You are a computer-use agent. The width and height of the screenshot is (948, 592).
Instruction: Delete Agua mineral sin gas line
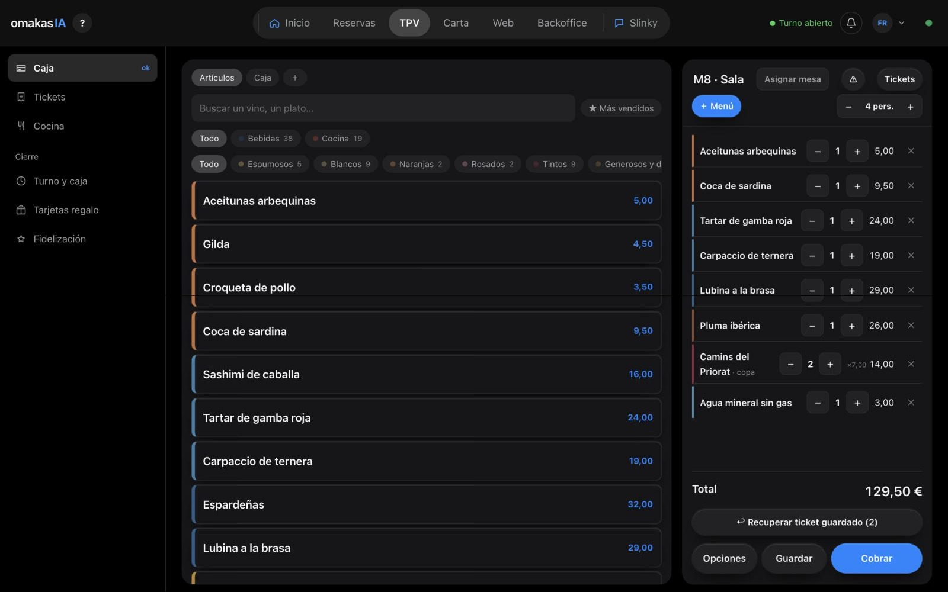911,403
